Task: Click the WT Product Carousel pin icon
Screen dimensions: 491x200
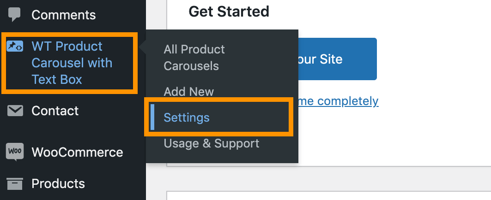Action: click(15, 46)
